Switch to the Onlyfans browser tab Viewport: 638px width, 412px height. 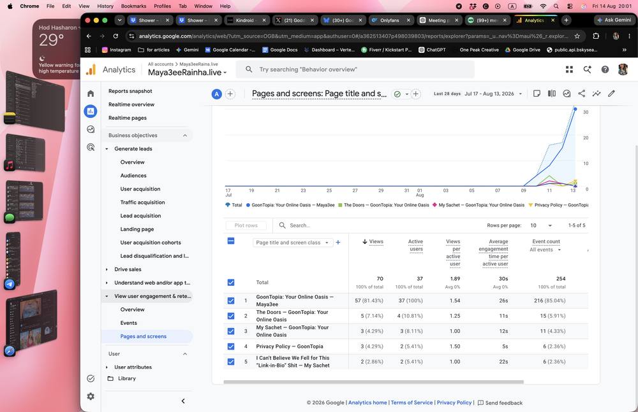tap(390, 20)
